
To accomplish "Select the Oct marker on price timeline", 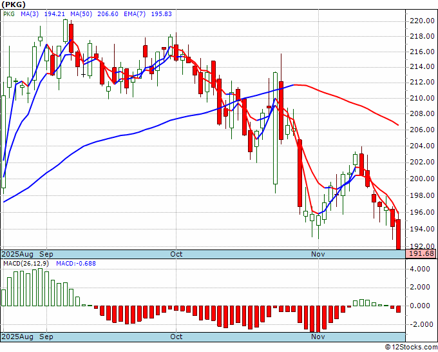I will (x=176, y=254).
